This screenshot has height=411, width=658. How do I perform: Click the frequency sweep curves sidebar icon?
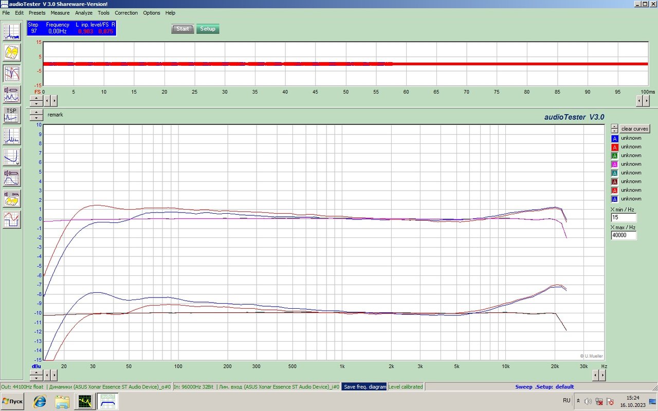11,73
